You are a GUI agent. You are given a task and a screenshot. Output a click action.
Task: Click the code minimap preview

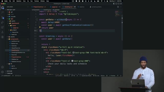pyautogui.click(x=118, y=13)
